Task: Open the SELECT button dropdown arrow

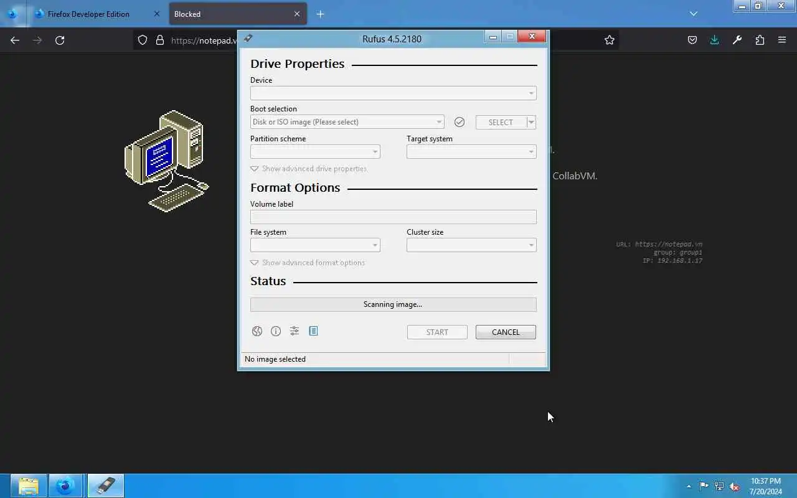Action: tap(531, 122)
